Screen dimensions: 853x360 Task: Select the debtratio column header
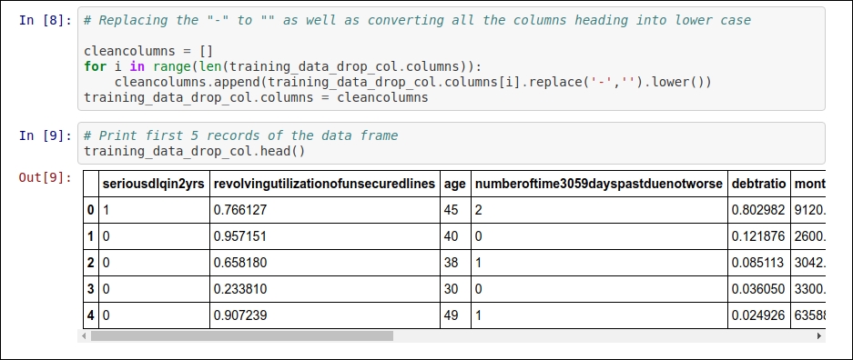point(759,184)
